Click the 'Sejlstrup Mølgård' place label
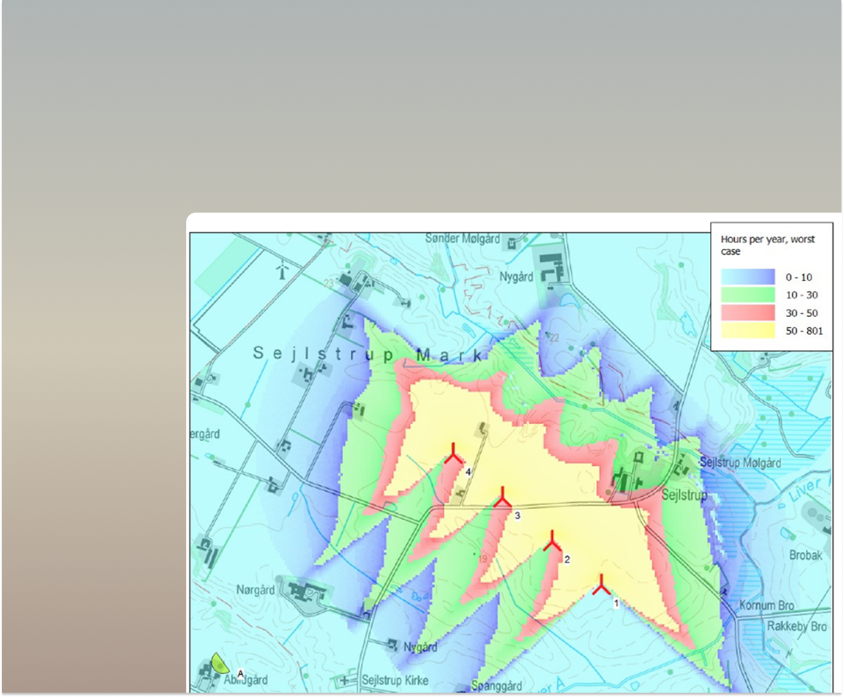This screenshot has height=697, width=844. (740, 462)
